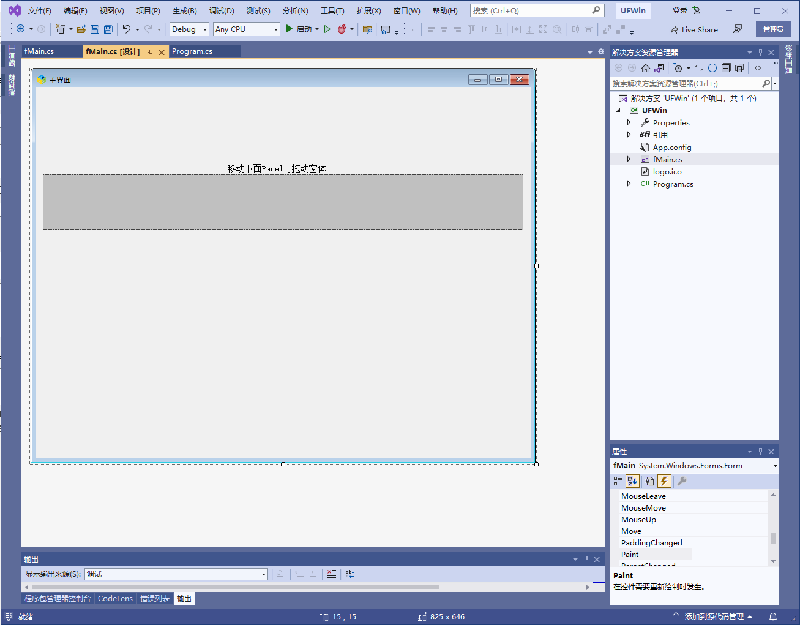This screenshot has height=625, width=800.
Task: Open the Any CPU platform dropdown
Action: pyautogui.click(x=247, y=29)
